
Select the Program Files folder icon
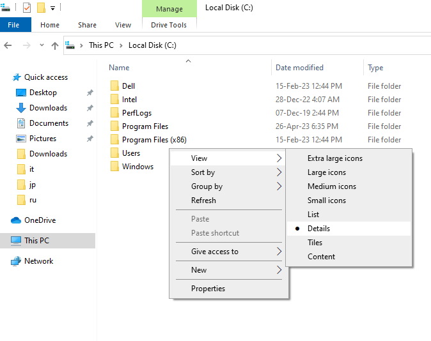point(114,126)
